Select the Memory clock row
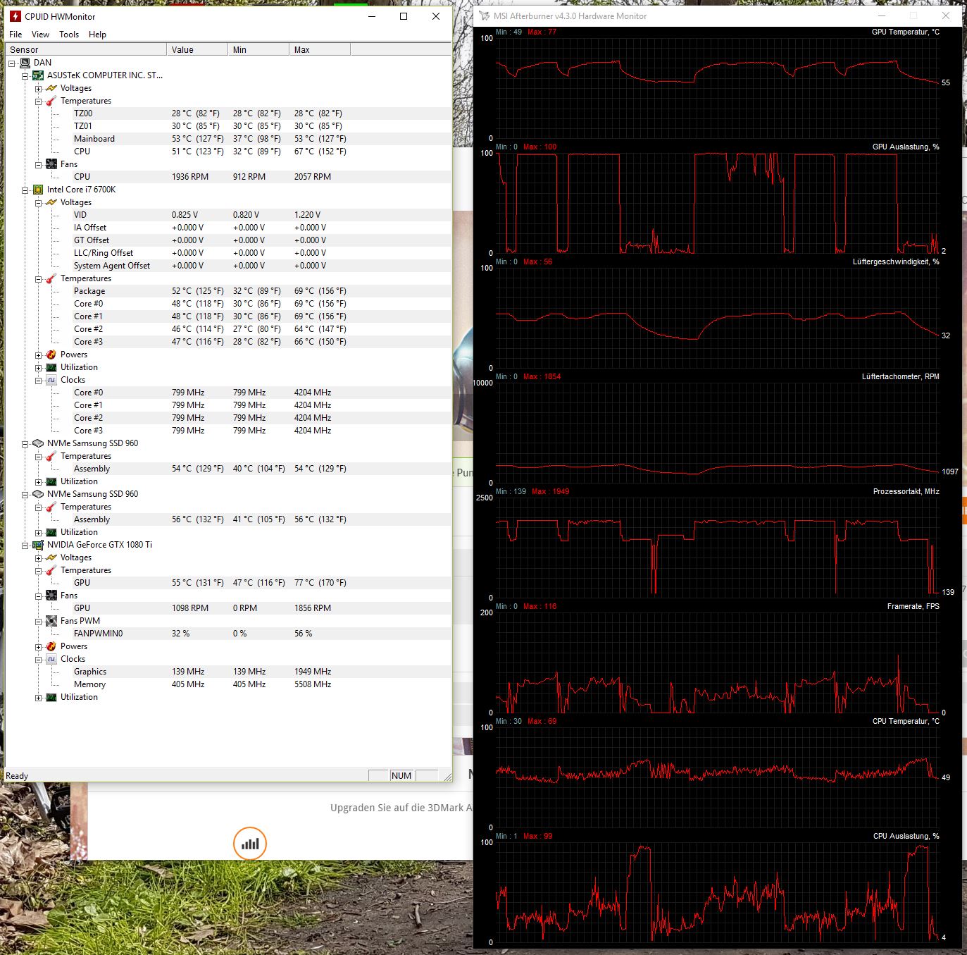The height and width of the screenshot is (955, 967). click(x=228, y=684)
